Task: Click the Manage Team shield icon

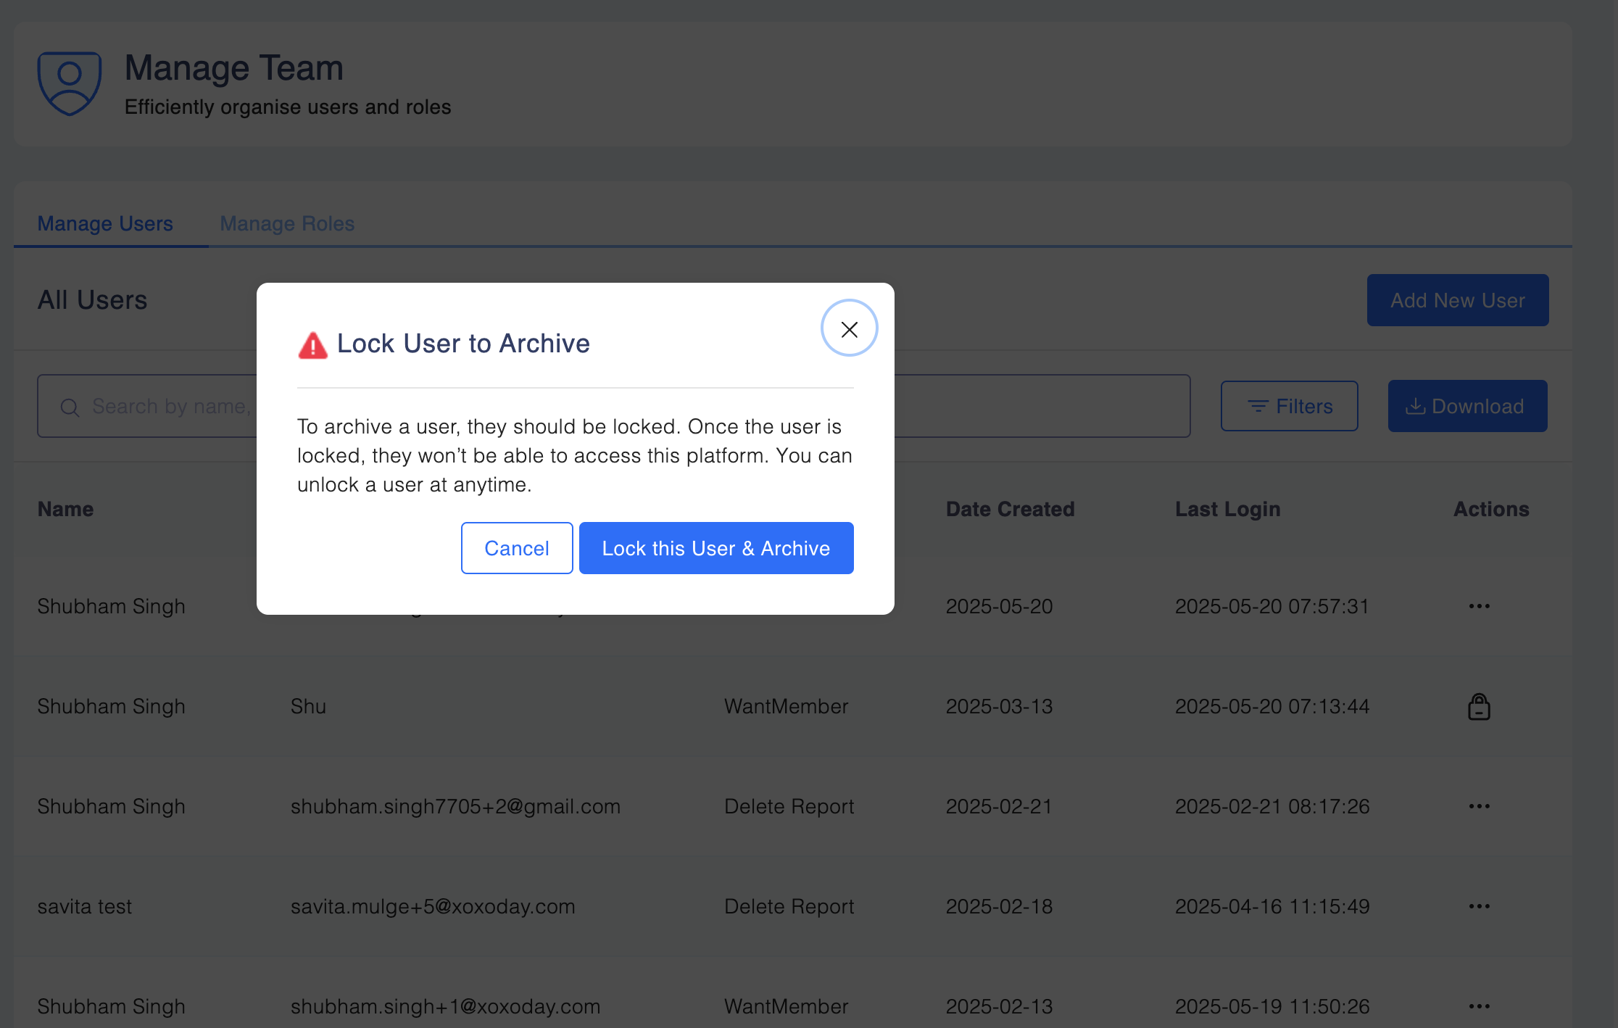Action: click(70, 83)
